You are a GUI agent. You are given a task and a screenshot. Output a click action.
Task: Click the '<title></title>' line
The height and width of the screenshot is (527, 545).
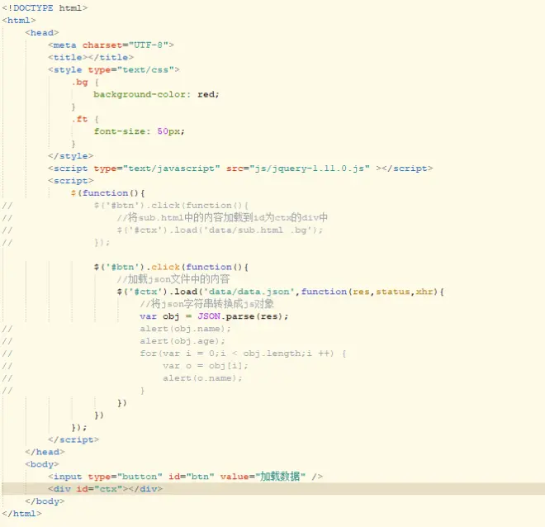(x=91, y=57)
